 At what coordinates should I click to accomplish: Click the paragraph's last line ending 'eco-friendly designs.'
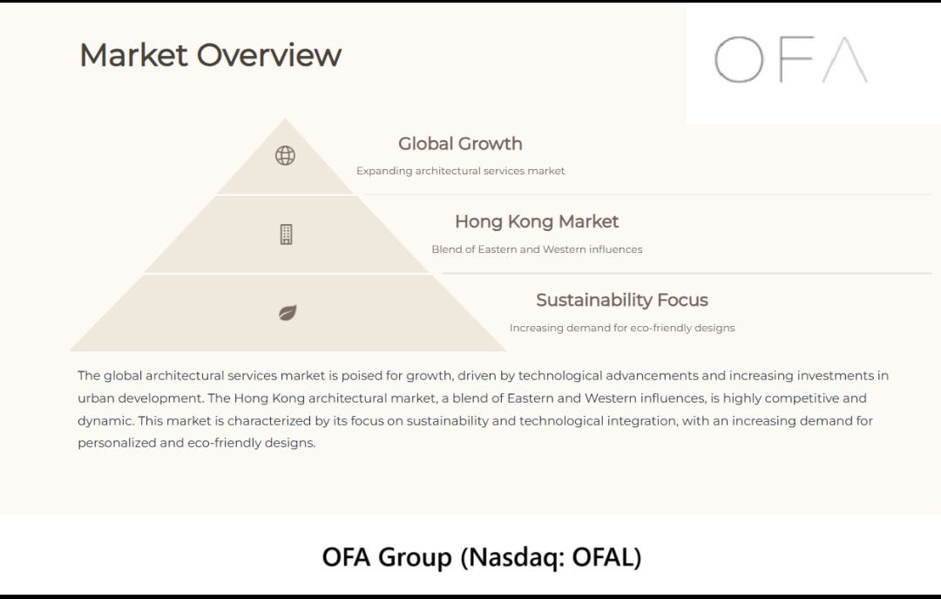(196, 443)
